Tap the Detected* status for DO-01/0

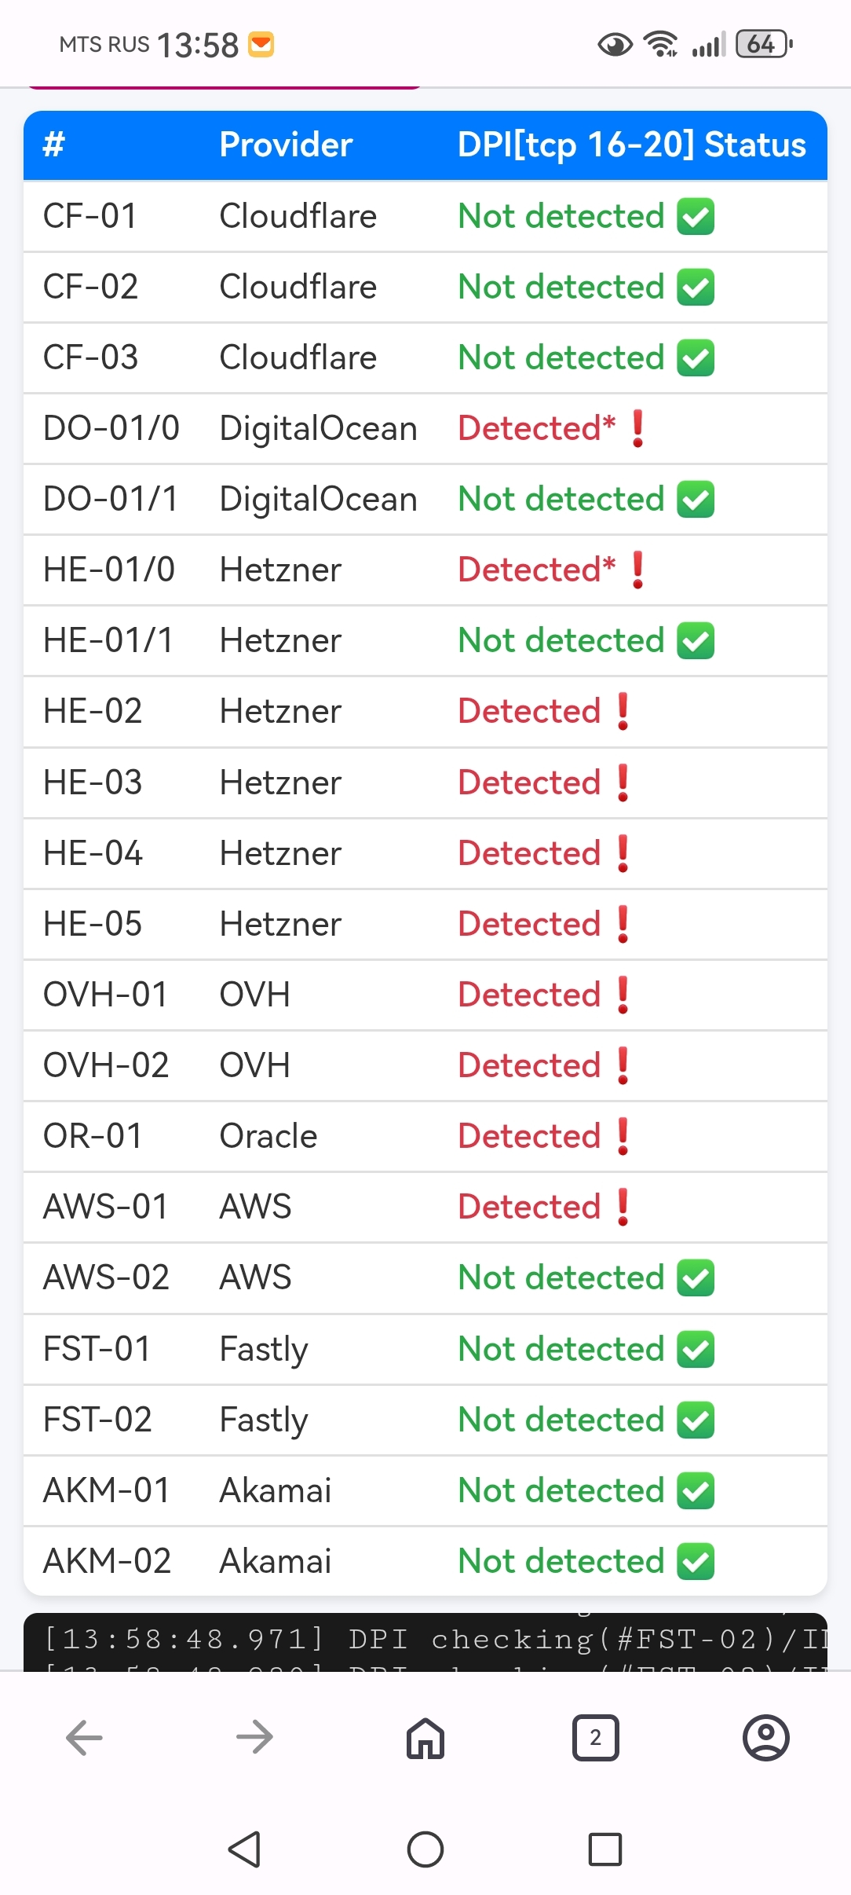[x=537, y=429]
